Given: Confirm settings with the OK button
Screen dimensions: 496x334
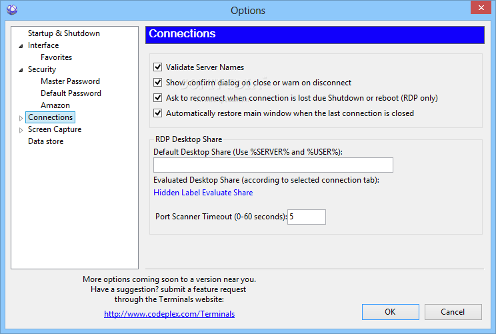Looking at the screenshot, I should coord(391,312).
